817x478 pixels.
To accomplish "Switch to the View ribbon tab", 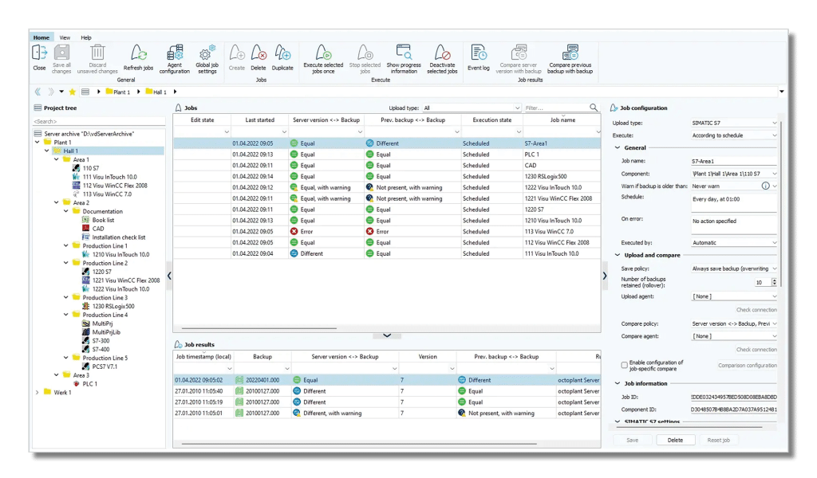I will click(x=65, y=37).
